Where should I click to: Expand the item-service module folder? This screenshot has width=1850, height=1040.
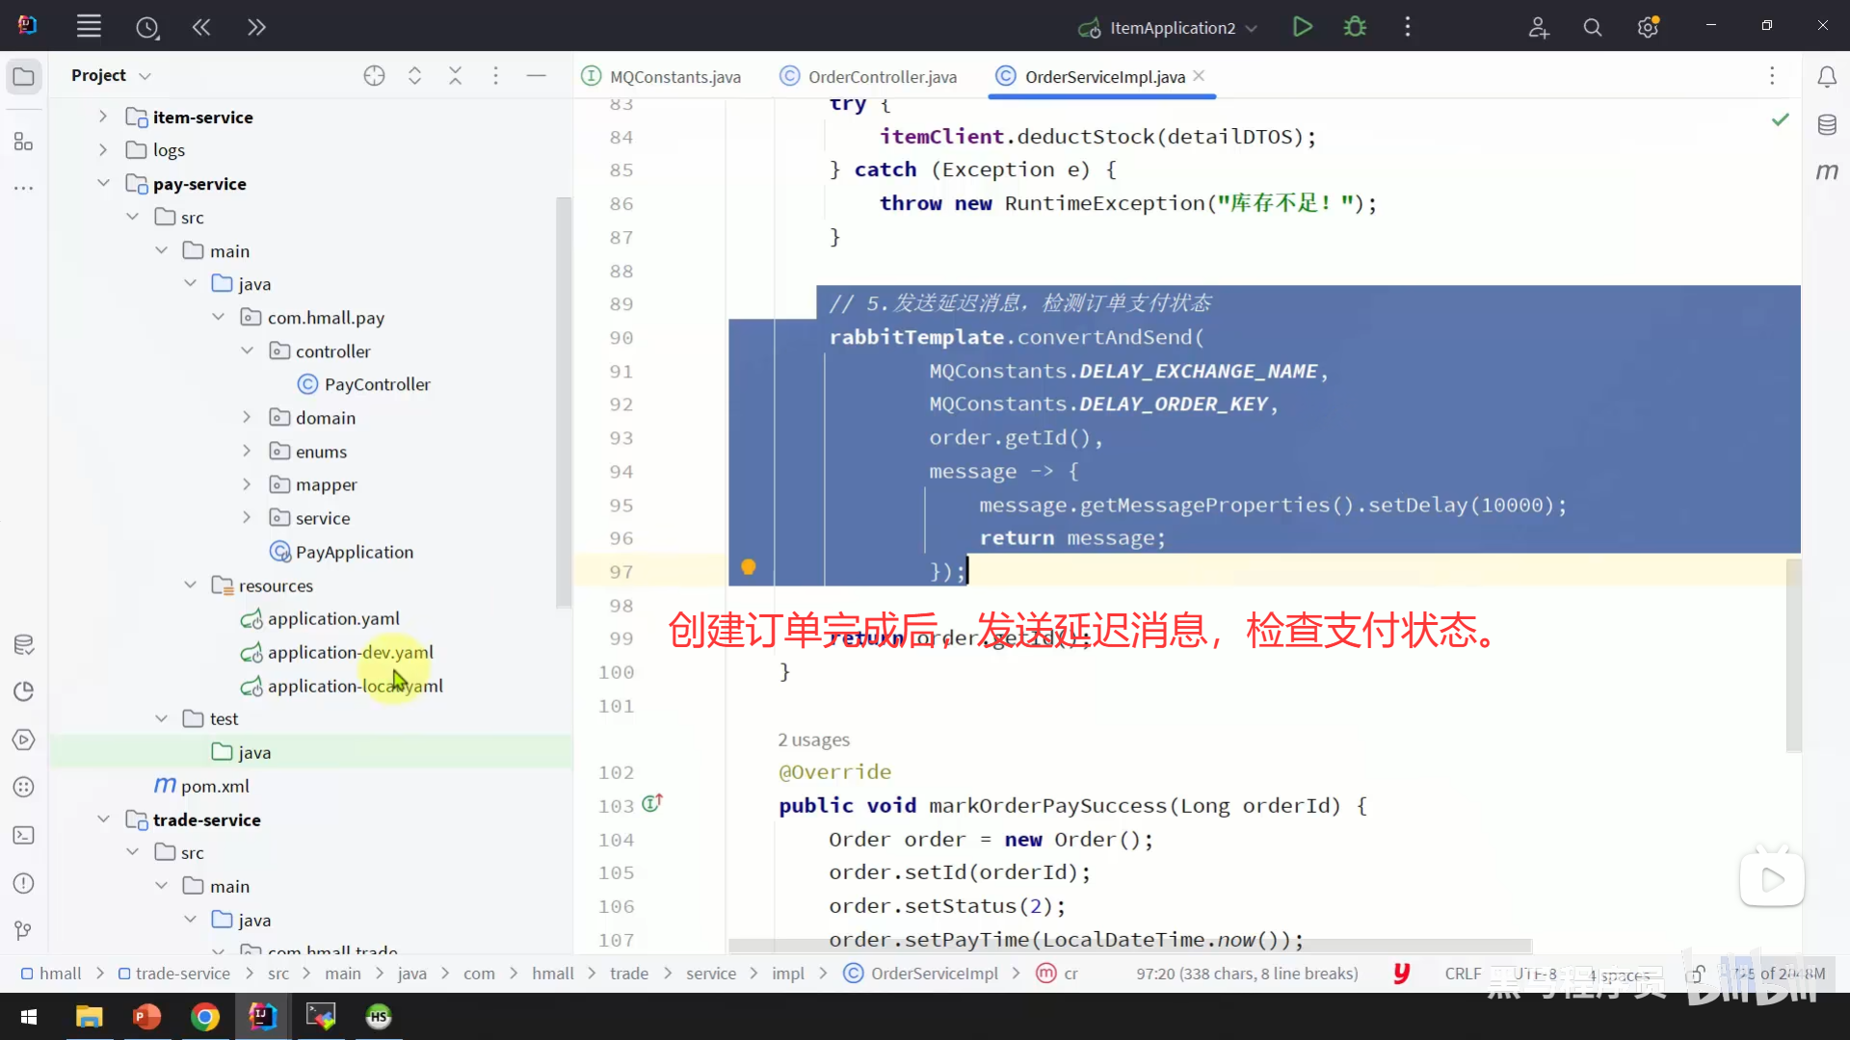[x=103, y=117]
